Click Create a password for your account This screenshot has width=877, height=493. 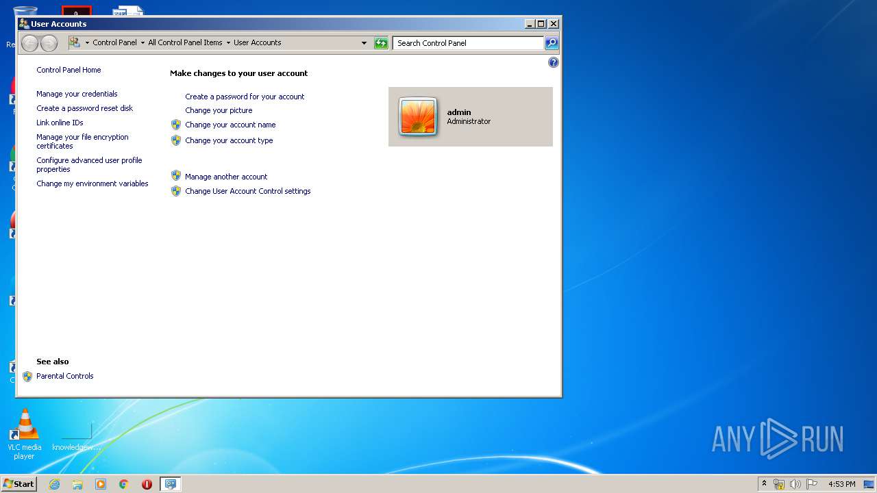pos(245,97)
